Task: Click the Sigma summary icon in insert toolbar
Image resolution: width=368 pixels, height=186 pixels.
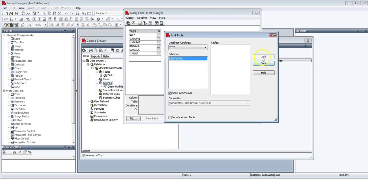Action: pyautogui.click(x=16, y=19)
